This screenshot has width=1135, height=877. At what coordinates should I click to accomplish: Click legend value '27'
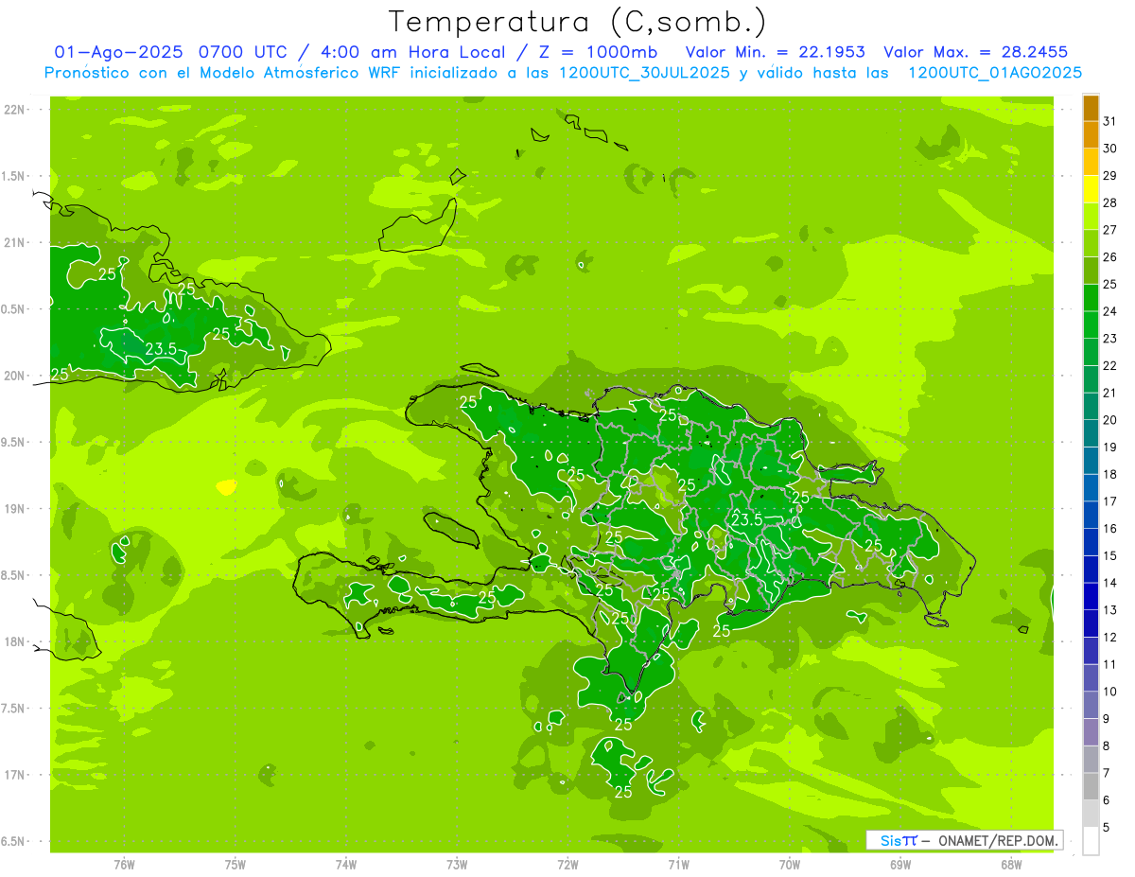pyautogui.click(x=1109, y=230)
